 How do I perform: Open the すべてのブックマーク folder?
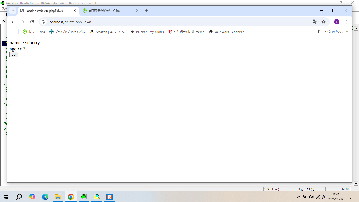333,32
